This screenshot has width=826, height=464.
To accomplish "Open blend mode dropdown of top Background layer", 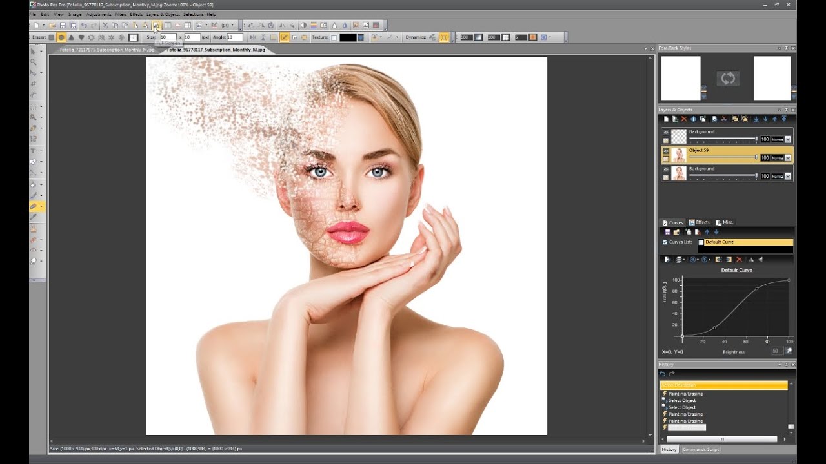I will (x=788, y=139).
